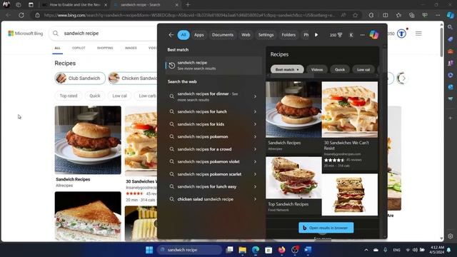This screenshot has width=457, height=257.
Task: Expand sandwich recipes pokemon suggestion arrow
Action: pos(255,137)
